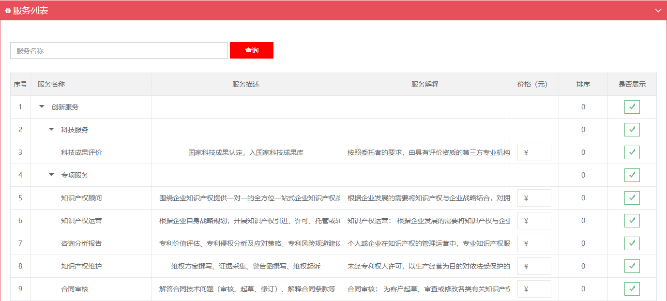Collapse the 服务列表 panel with the chevron

coord(658,10)
